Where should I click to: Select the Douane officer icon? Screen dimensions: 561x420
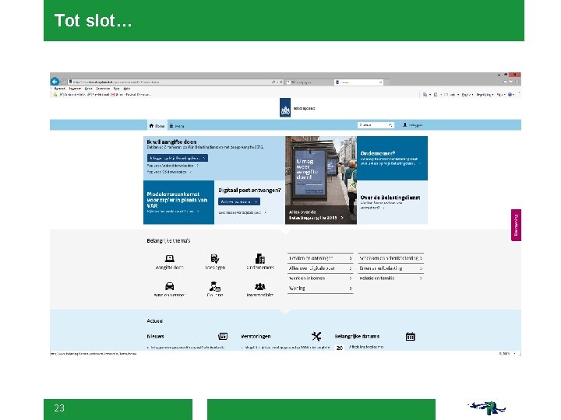(215, 286)
